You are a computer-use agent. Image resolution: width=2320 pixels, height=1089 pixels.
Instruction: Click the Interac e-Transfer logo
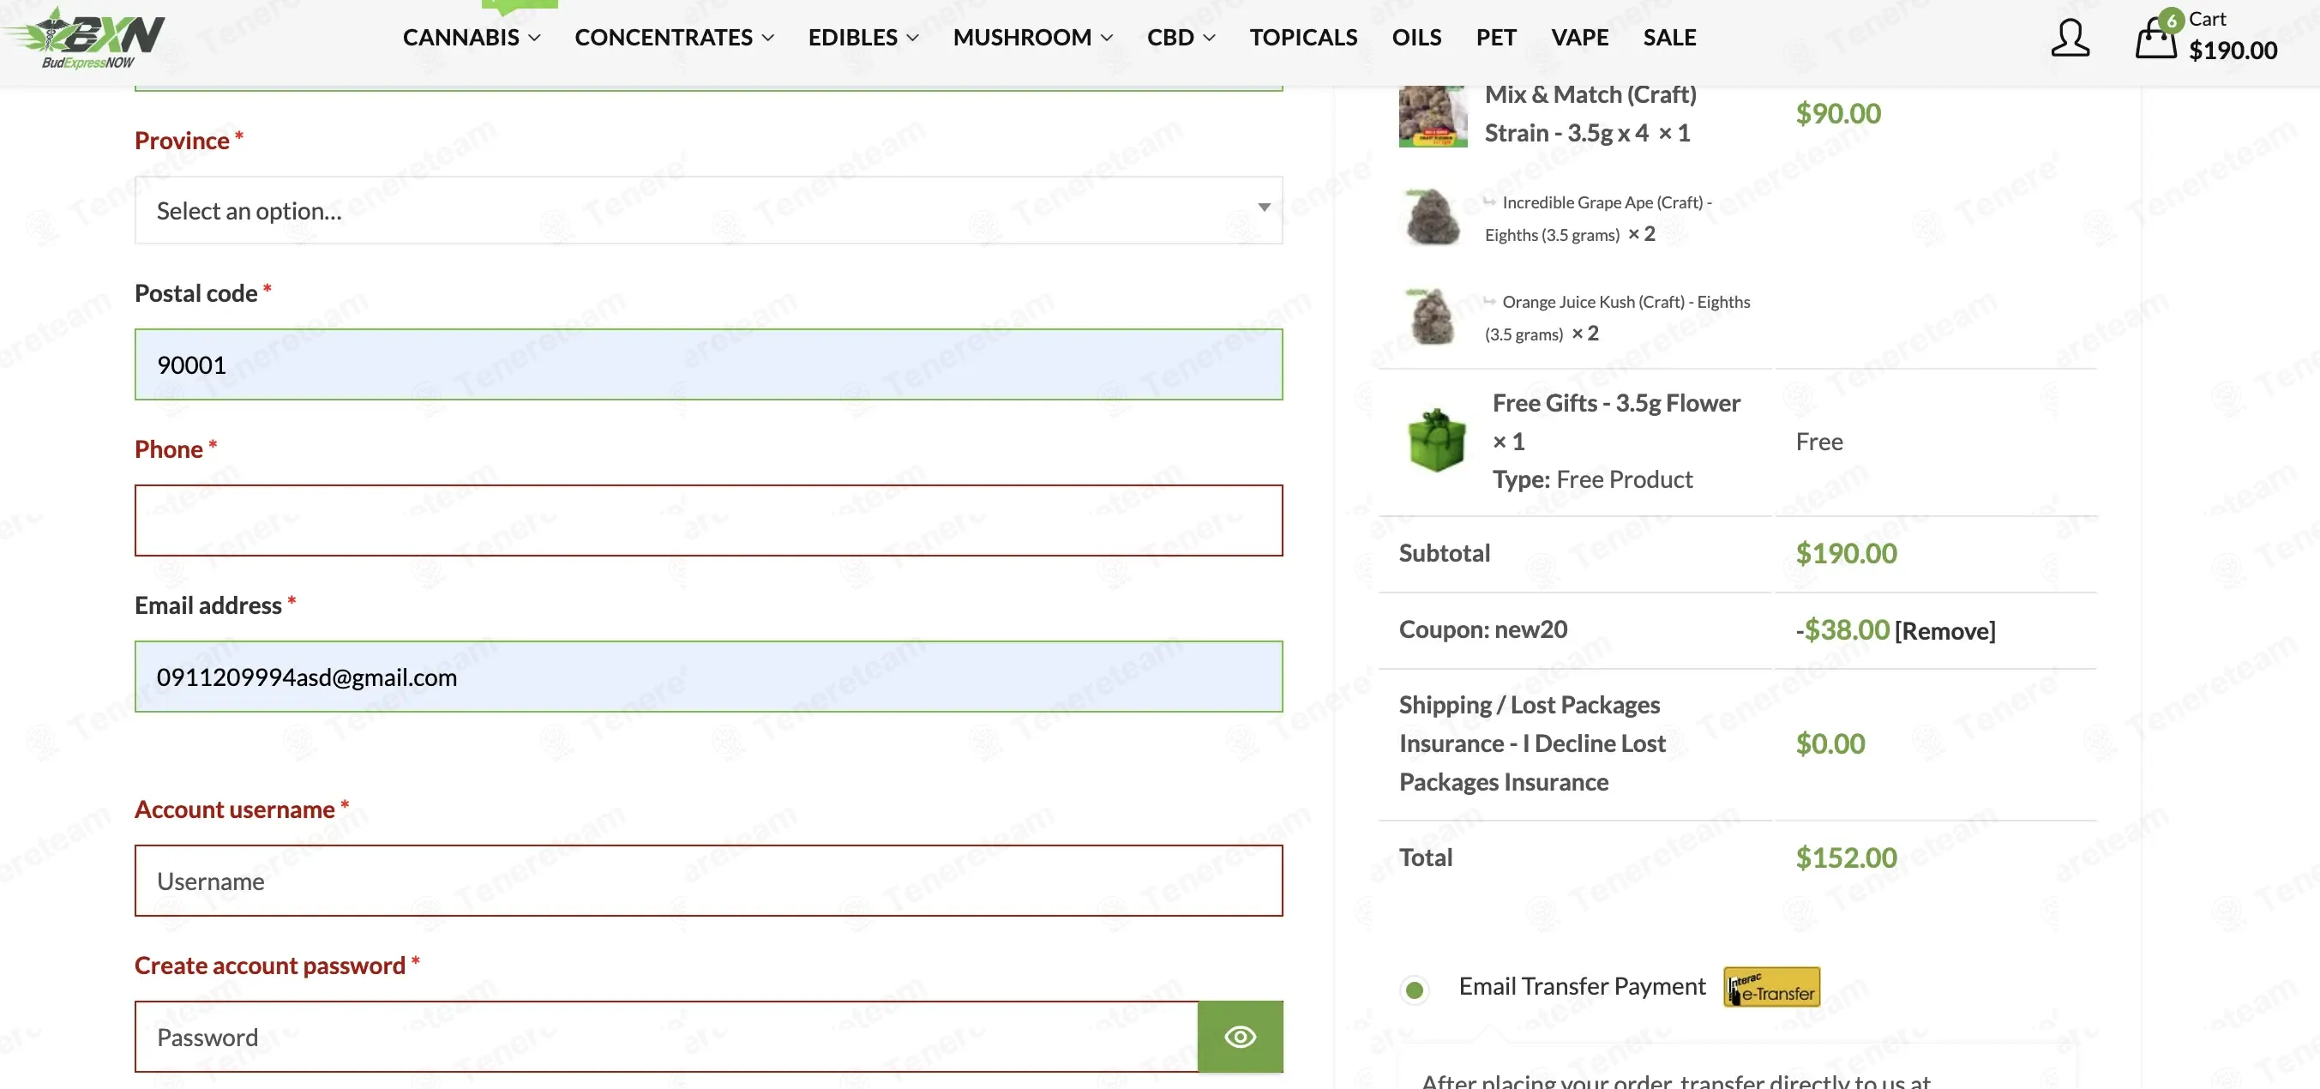pyautogui.click(x=1771, y=986)
